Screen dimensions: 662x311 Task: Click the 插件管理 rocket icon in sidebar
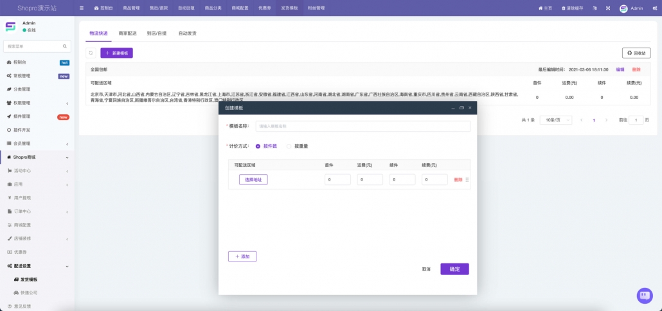(9, 116)
